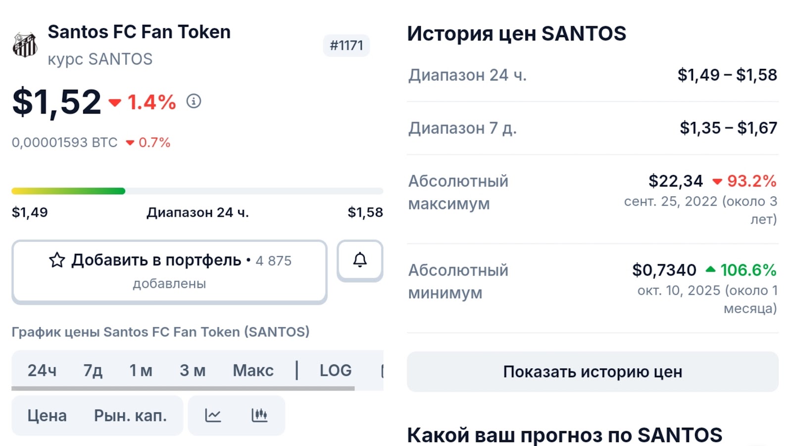Click the BTC price conversion value

click(x=64, y=142)
